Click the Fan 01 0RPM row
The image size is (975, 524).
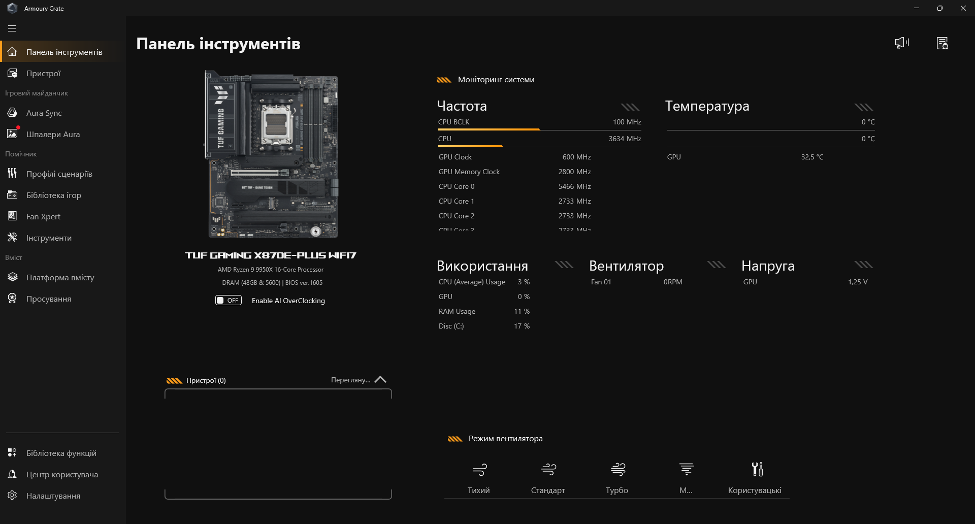tap(636, 282)
